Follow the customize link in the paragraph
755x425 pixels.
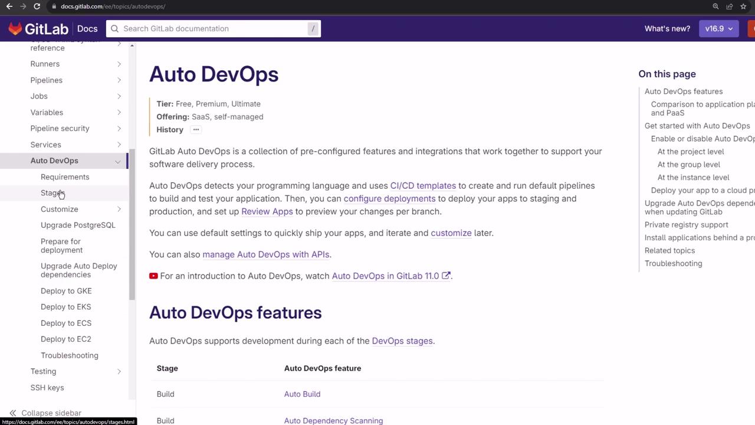pos(451,233)
